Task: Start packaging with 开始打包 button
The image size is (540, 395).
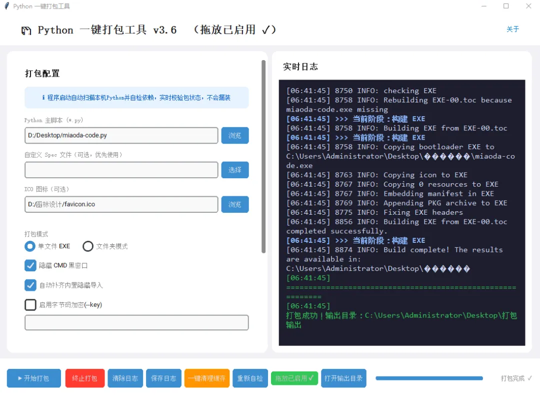Action: 34,378
